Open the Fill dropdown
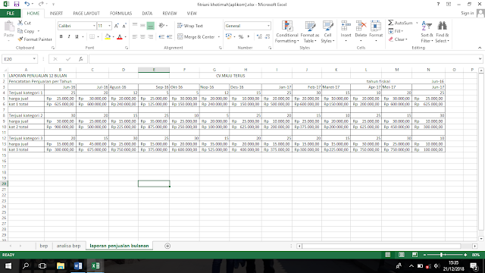Viewport: 485px width, 273px height. pos(396,31)
